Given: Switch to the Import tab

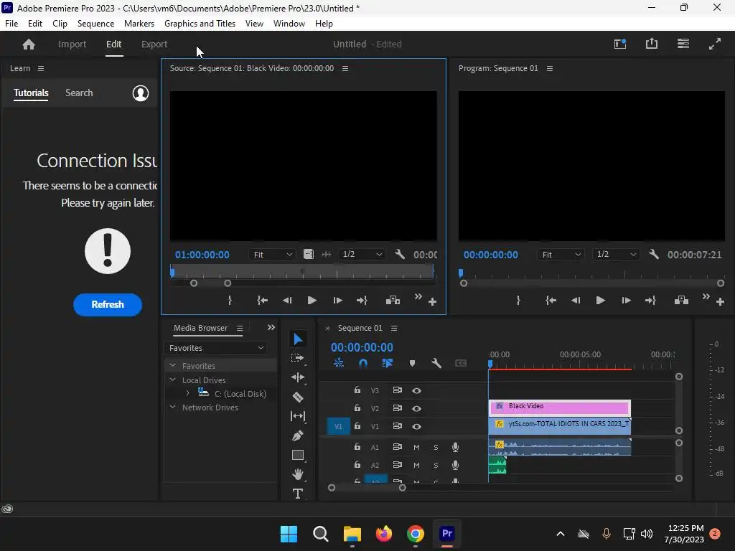Looking at the screenshot, I should coord(72,44).
